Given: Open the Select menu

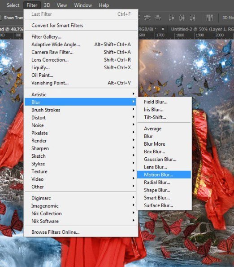Looking at the screenshot, I should (x=13, y=5).
